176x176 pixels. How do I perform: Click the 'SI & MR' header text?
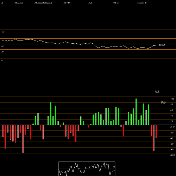19,3
